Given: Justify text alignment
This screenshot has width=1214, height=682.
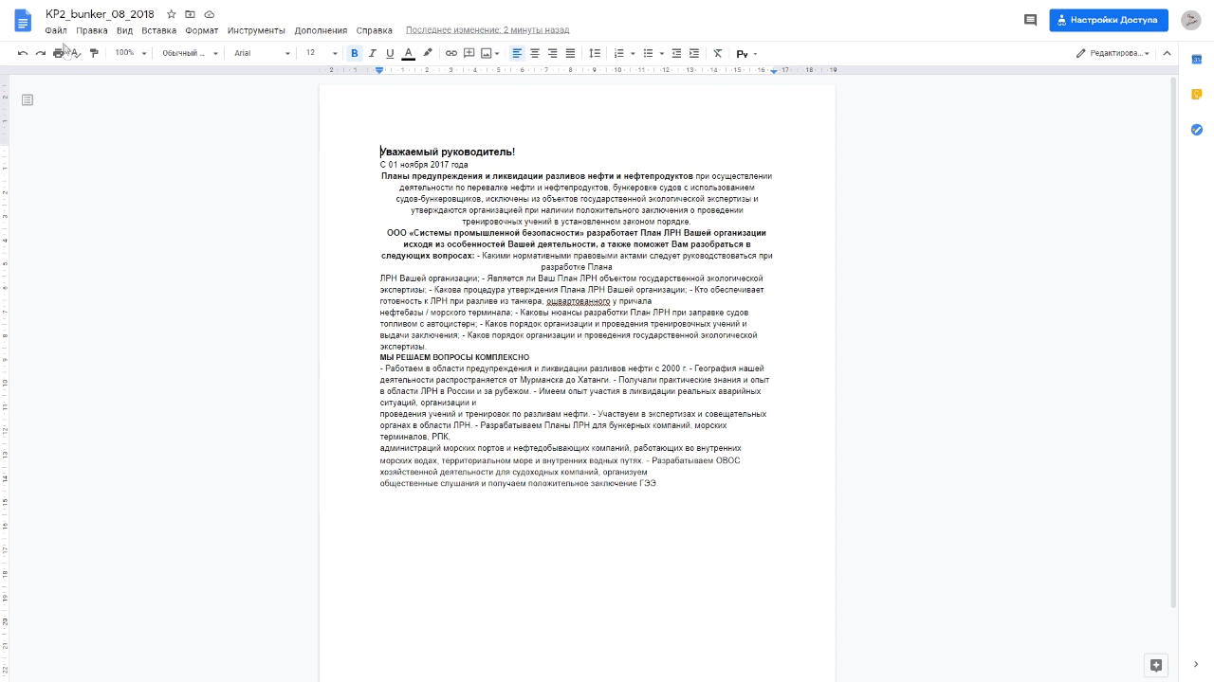Looking at the screenshot, I should coord(570,53).
